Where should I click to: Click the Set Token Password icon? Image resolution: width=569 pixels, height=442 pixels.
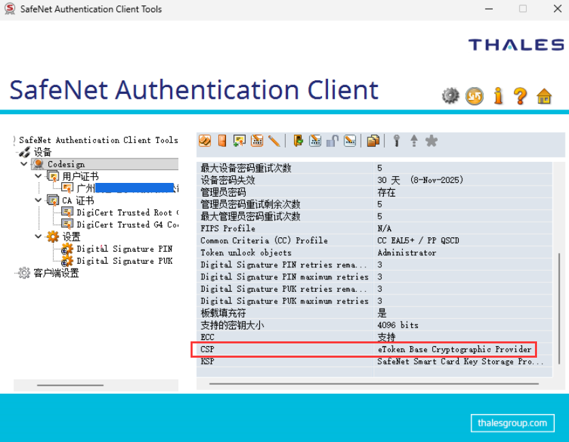350,141
